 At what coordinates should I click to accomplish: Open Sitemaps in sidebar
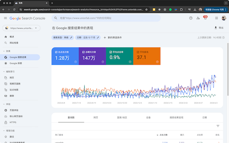pyautogui.click(x=14, y=90)
